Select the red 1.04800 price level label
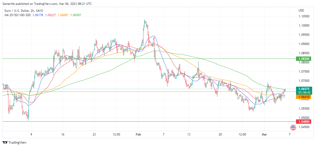The image size is (316, 147). point(303,121)
